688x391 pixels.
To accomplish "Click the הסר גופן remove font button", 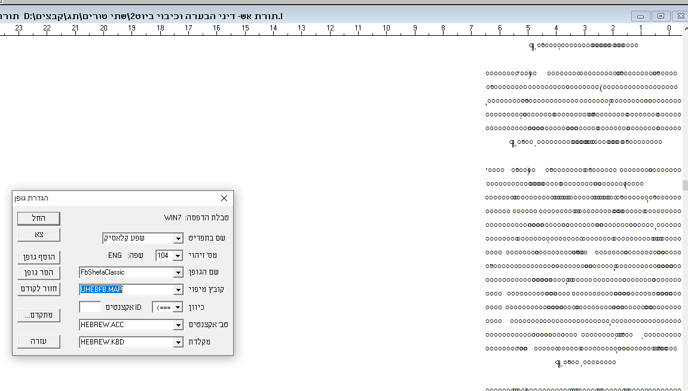I will [39, 273].
